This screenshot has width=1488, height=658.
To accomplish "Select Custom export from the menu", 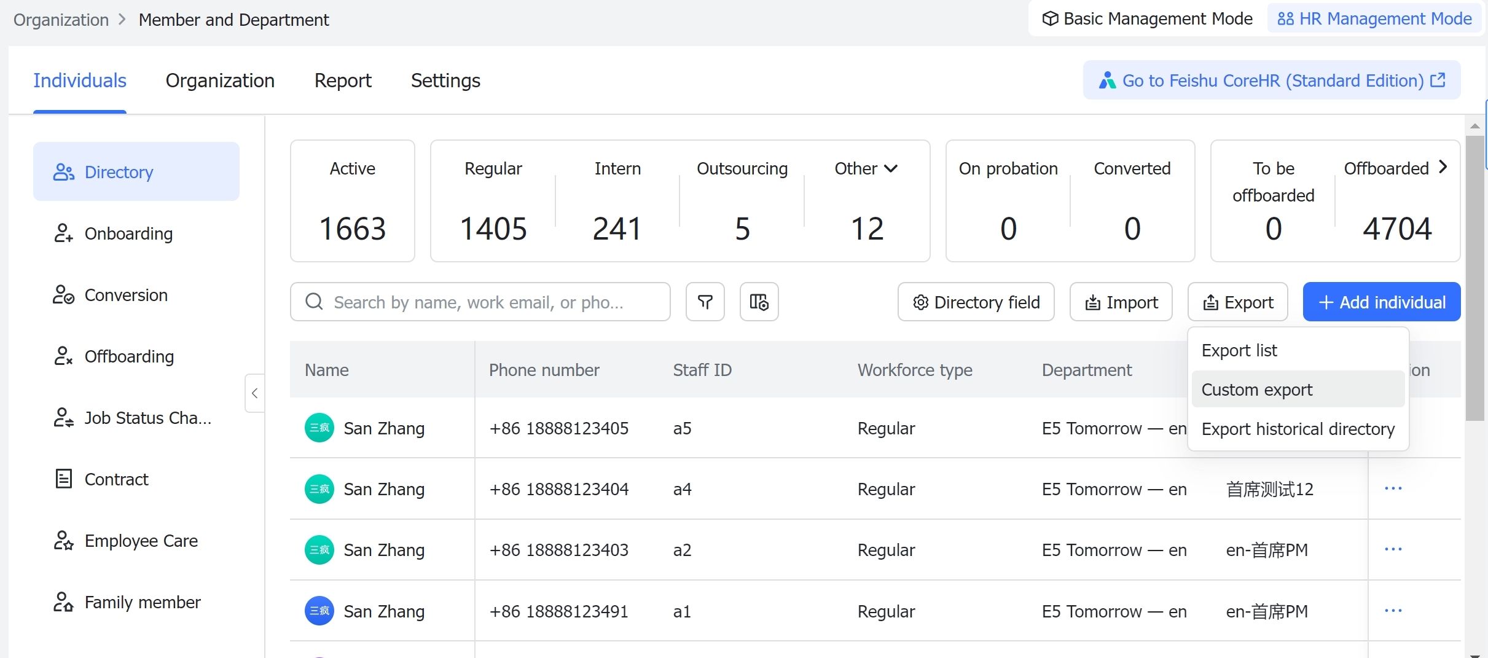I will 1257,390.
